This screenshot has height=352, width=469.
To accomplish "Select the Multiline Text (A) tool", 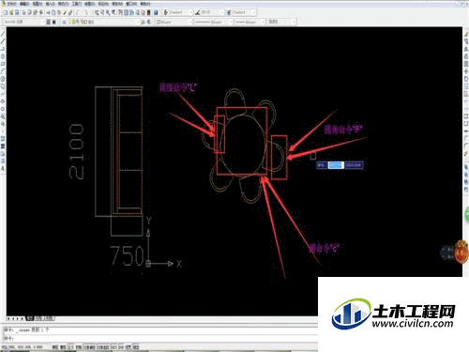I will pos(3,169).
